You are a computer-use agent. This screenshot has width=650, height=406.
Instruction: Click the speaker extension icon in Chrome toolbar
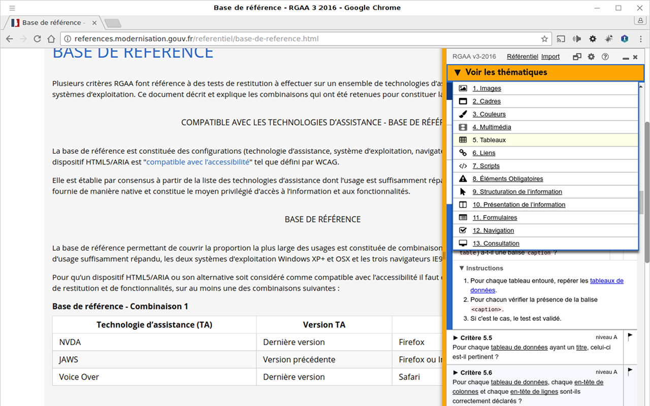point(577,39)
